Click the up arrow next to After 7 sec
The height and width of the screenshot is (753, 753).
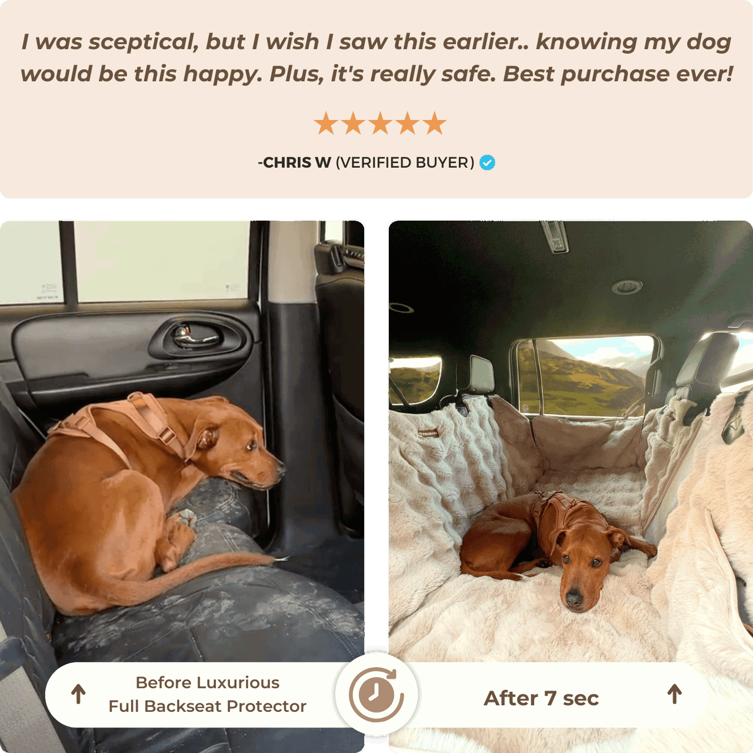[675, 694]
